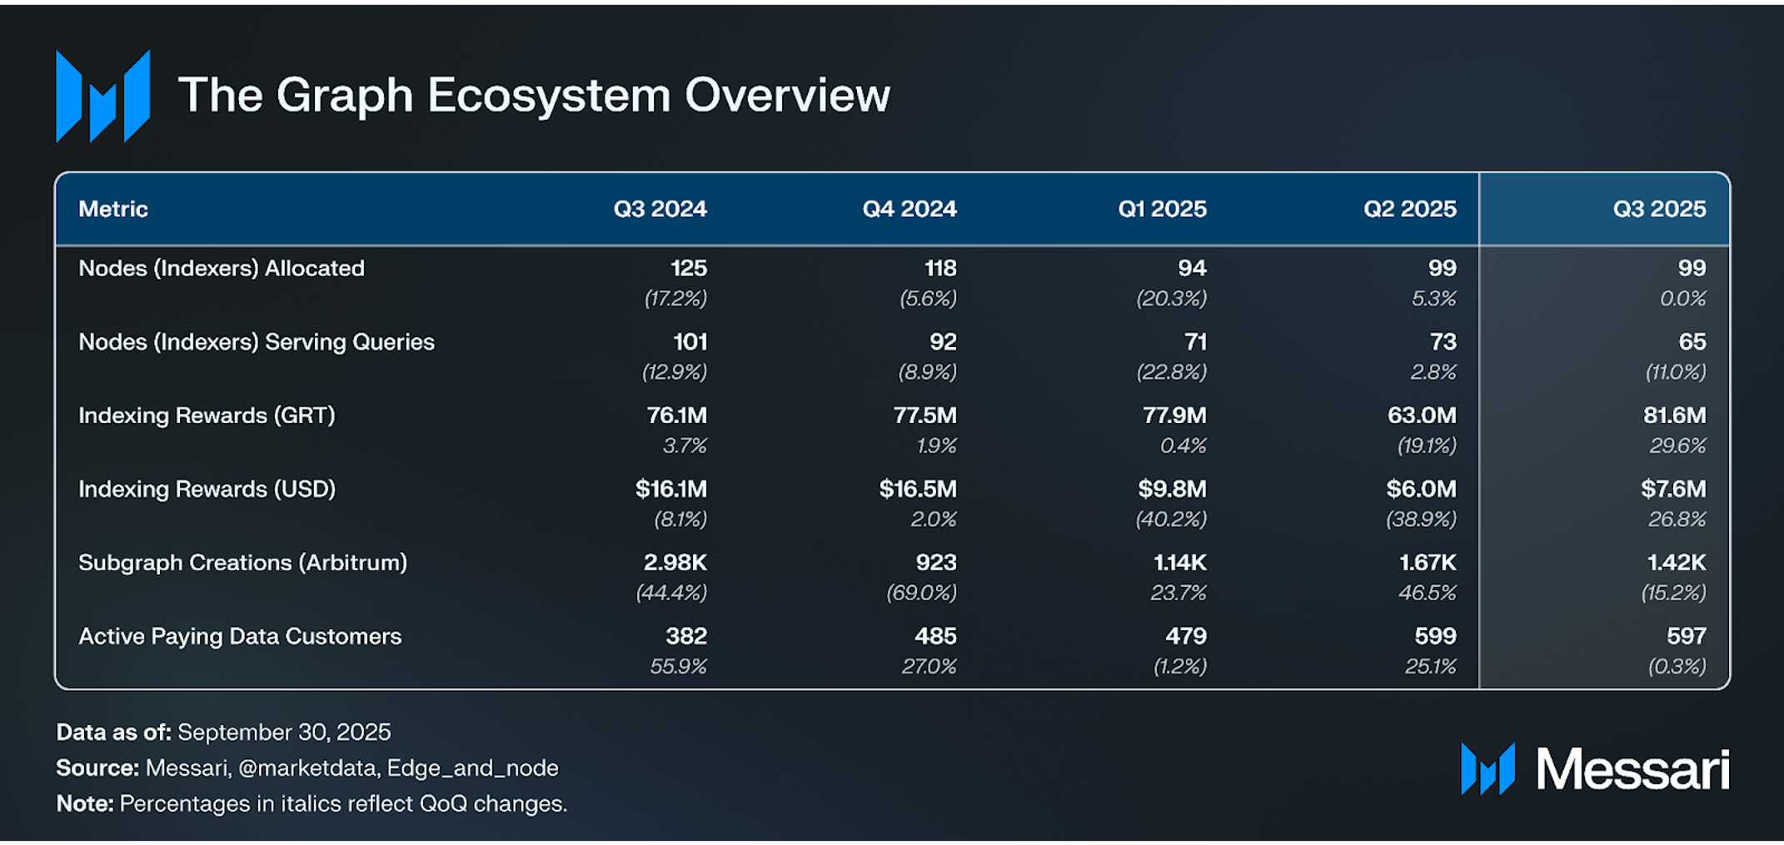The width and height of the screenshot is (1784, 845).
Task: Select the 'Q4 2024' column header
Action: tap(909, 209)
